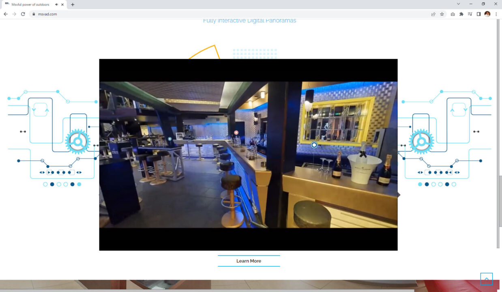Open the Chrome profile avatar menu
The height and width of the screenshot is (292, 502).
(487, 14)
